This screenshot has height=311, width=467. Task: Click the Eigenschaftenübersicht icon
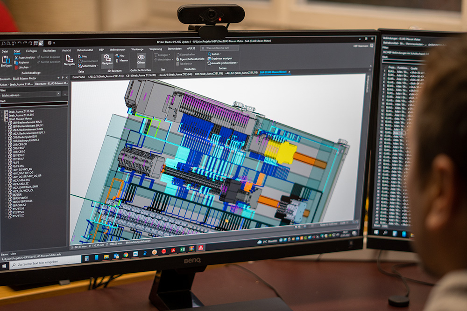point(178,59)
